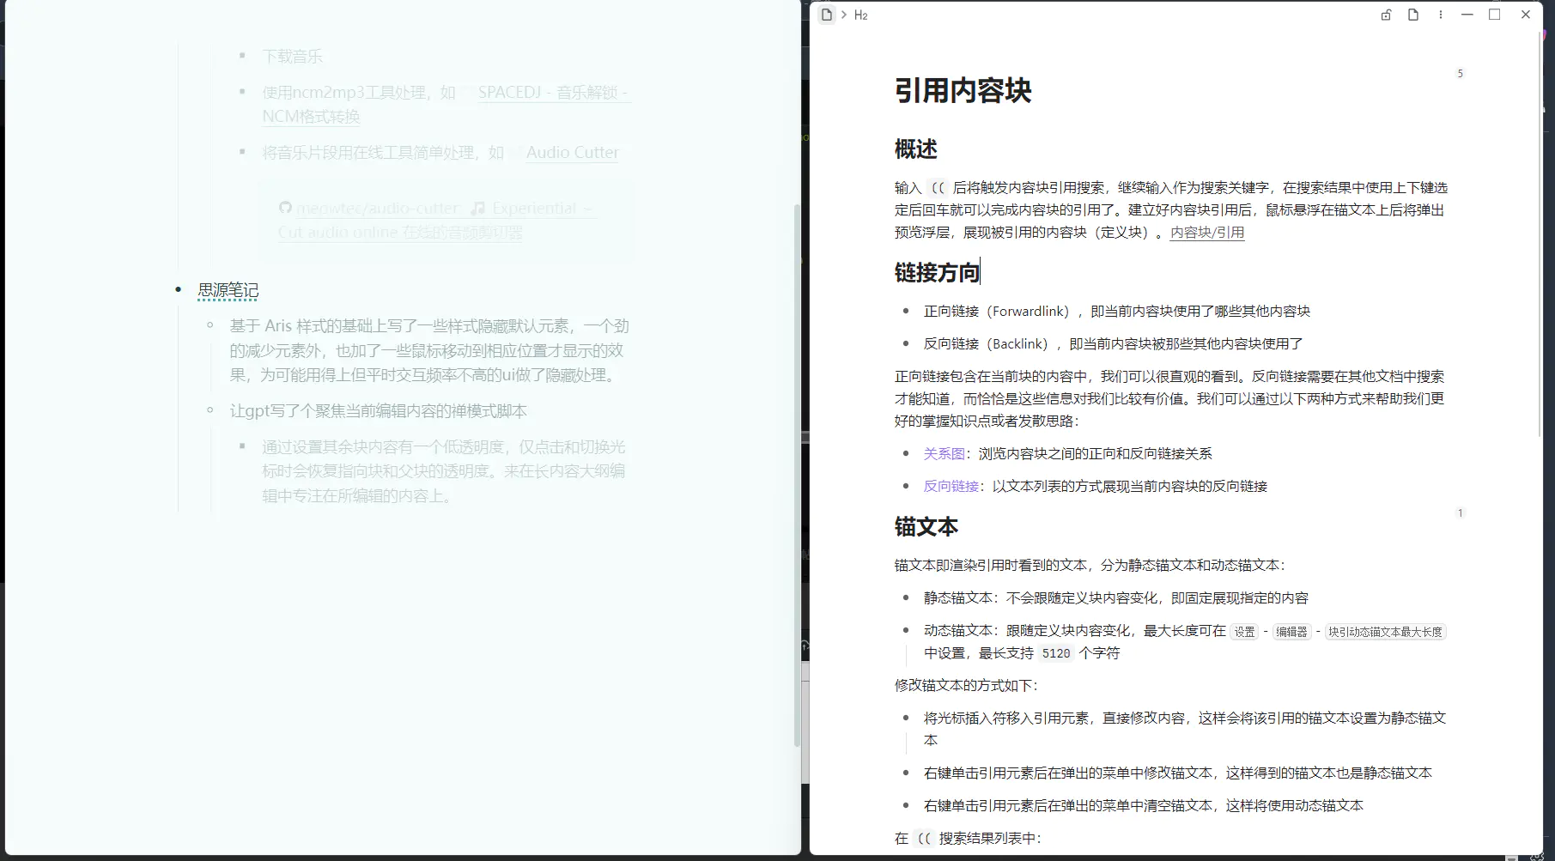Image resolution: width=1555 pixels, height=861 pixels.
Task: Click the 5120 inline code value
Action: 1056,653
